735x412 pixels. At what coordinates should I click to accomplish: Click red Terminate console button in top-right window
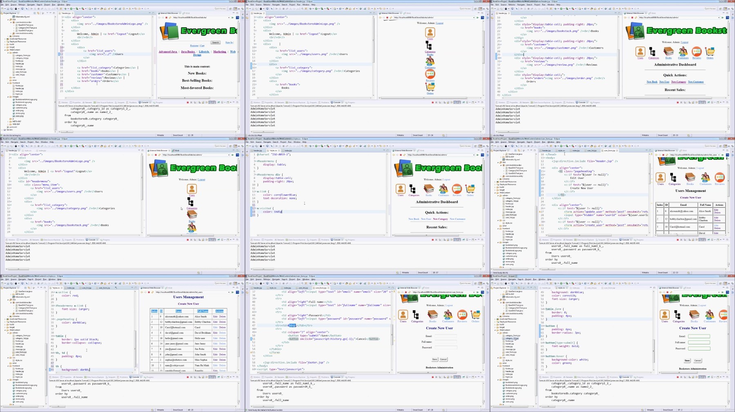tap(677, 102)
